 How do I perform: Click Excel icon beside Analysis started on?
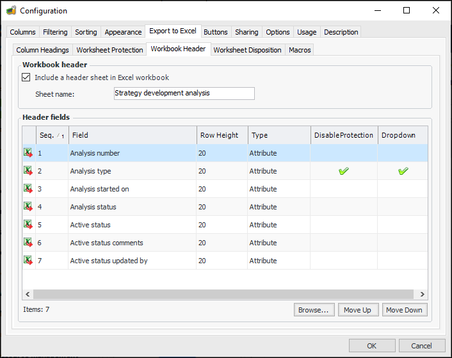tap(28, 189)
